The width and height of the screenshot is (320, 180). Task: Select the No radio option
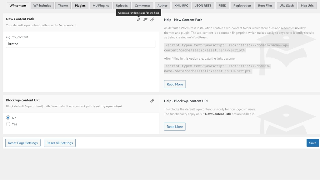tap(8, 118)
